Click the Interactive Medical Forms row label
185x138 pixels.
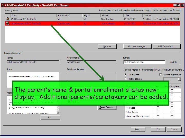click(137, 116)
